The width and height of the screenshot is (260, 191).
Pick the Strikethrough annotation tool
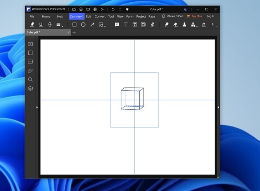point(50,25)
